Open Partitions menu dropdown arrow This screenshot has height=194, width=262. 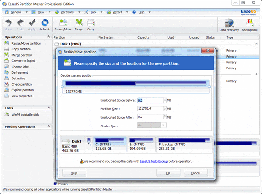[x=79, y=12]
